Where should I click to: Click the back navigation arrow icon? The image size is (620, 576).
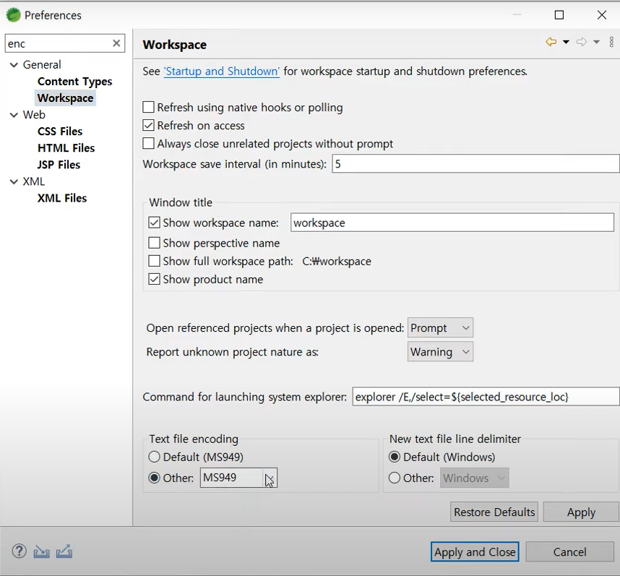(x=551, y=41)
